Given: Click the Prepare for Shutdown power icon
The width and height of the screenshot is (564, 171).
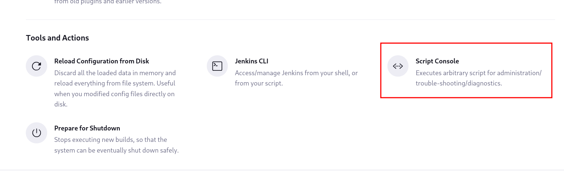Looking at the screenshot, I should tap(36, 133).
